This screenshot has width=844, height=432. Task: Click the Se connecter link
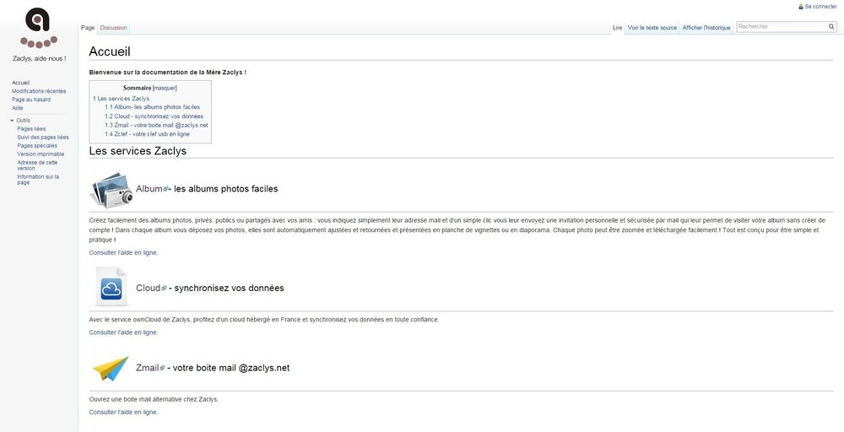[x=820, y=7]
